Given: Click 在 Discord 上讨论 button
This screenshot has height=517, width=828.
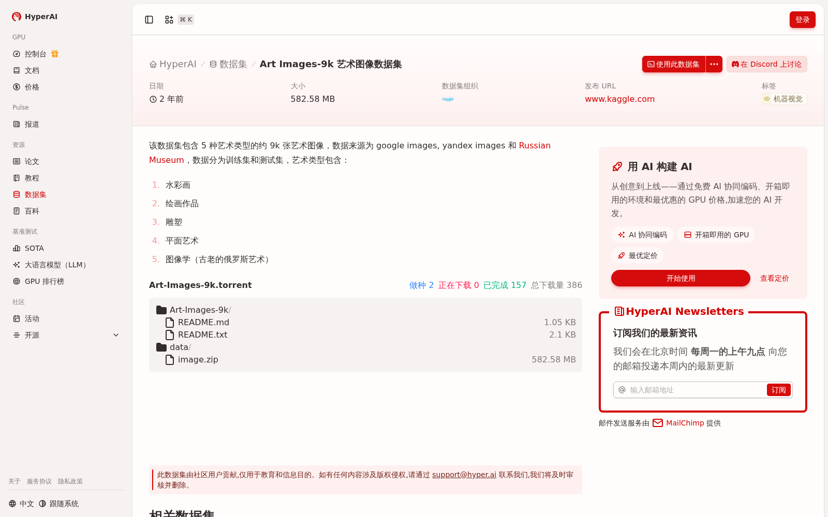Looking at the screenshot, I should (766, 64).
